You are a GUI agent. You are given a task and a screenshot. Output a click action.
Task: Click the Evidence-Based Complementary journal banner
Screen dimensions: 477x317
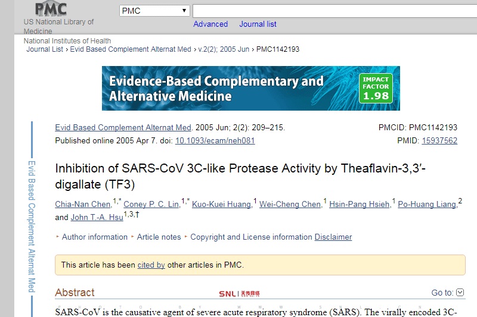click(230, 89)
